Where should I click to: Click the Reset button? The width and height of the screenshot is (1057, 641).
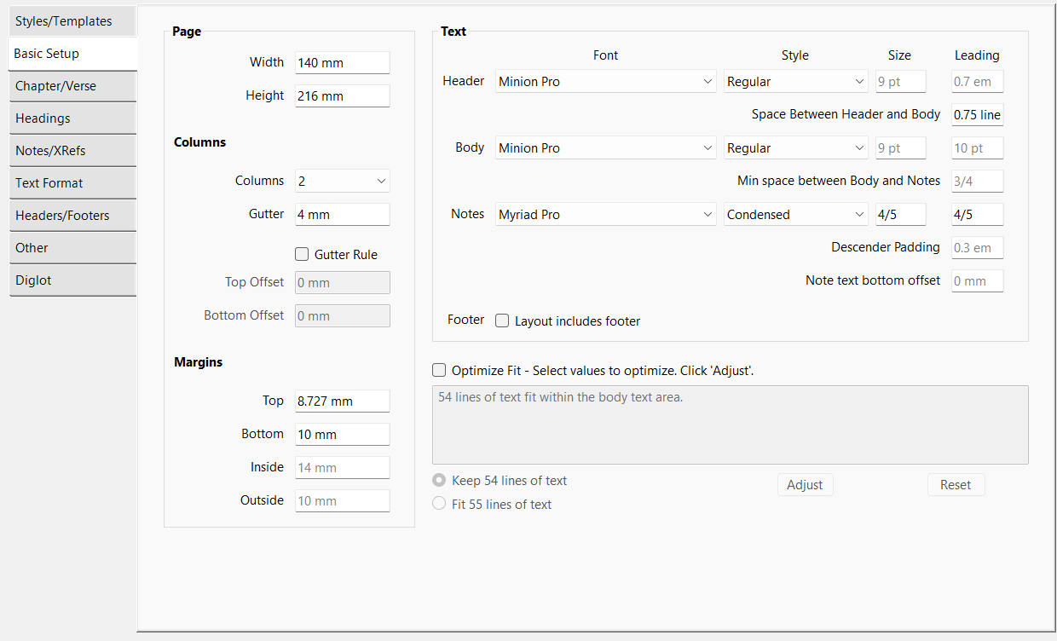[x=956, y=485]
